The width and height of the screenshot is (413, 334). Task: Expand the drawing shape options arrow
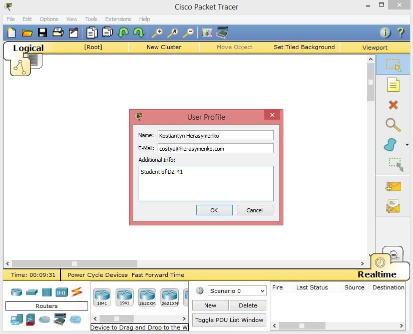407,145
